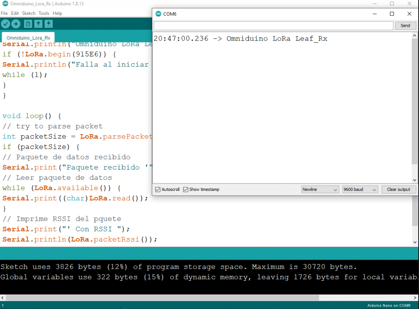Screen dimensions: 419x309
Task: Click the Arduino logo in the main title bar
Action: [5, 4]
